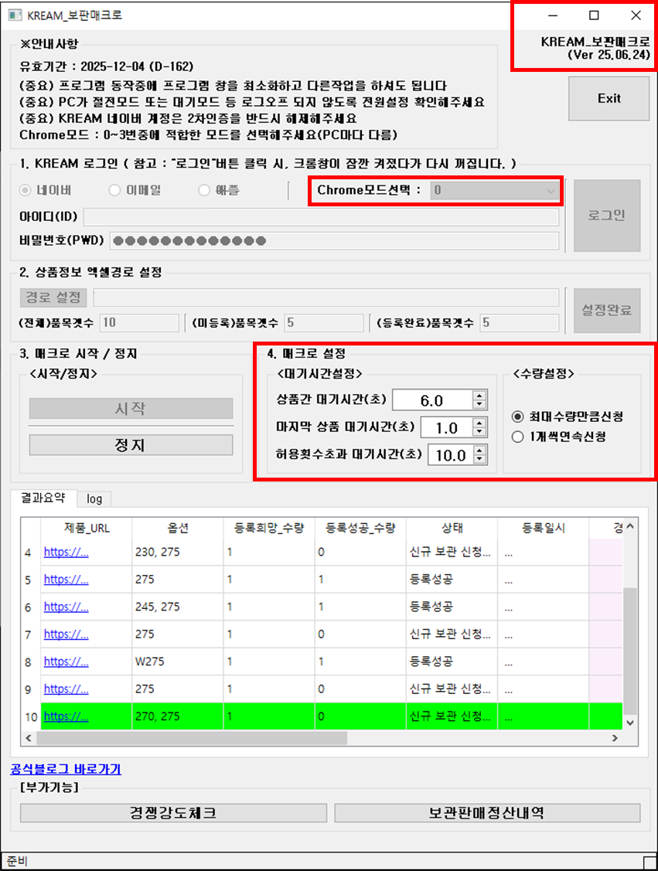Open the https link in row 8
This screenshot has width=658, height=871.
[x=66, y=662]
